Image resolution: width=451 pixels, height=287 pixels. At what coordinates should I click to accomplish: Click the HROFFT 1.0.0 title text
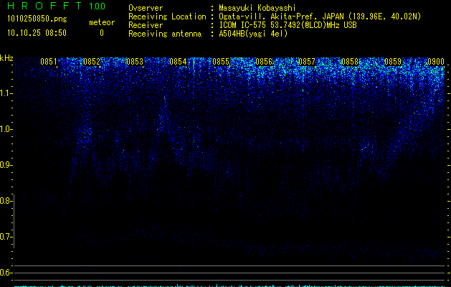56,6
